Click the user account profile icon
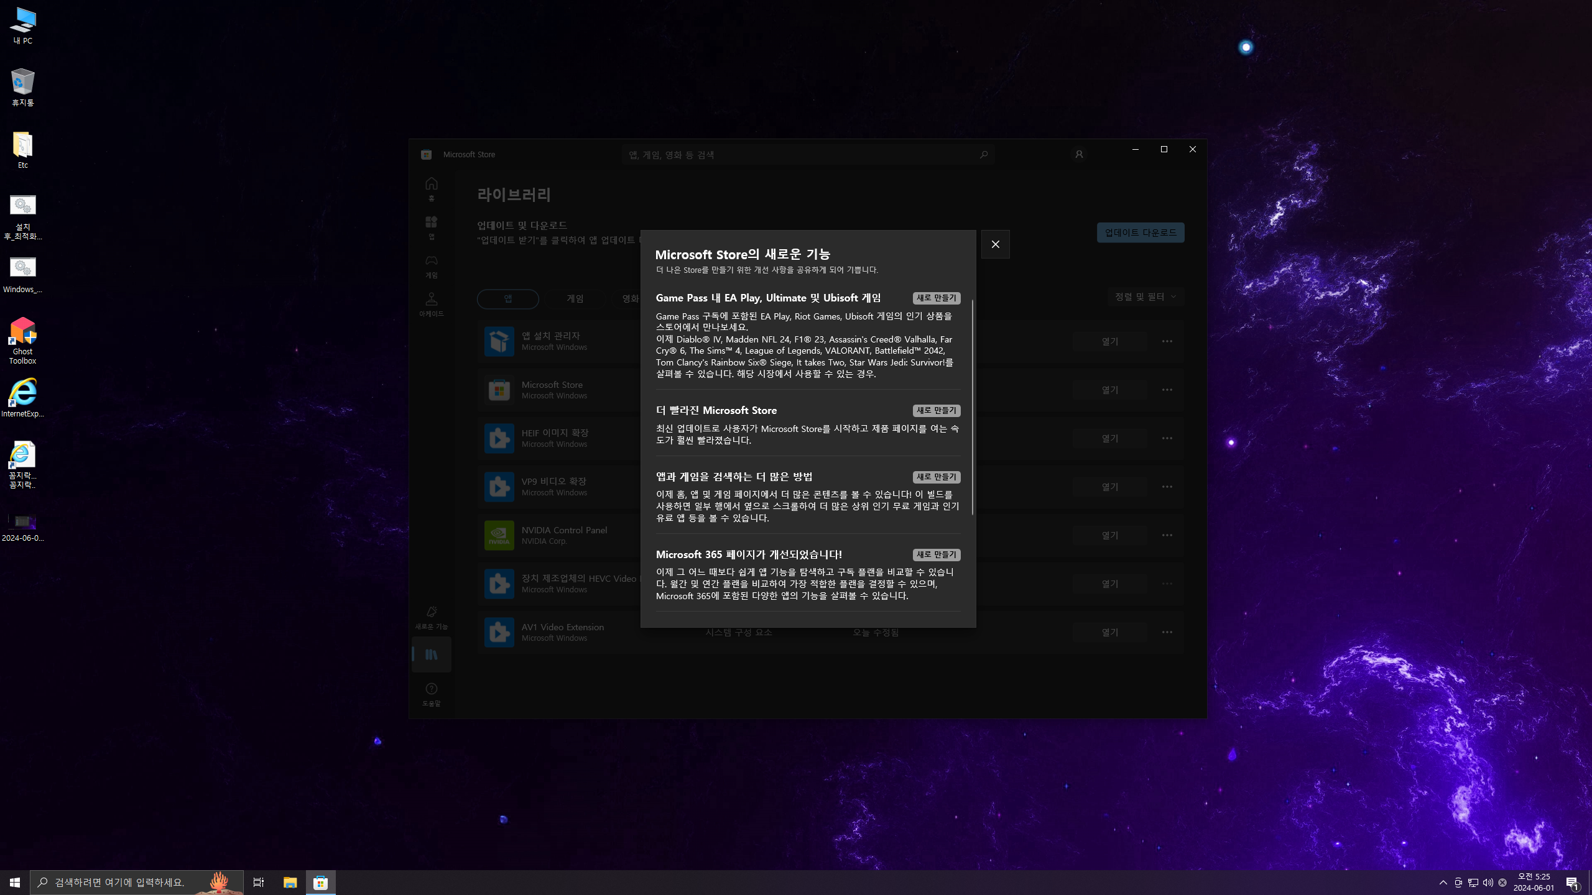1592x895 pixels. click(1079, 154)
